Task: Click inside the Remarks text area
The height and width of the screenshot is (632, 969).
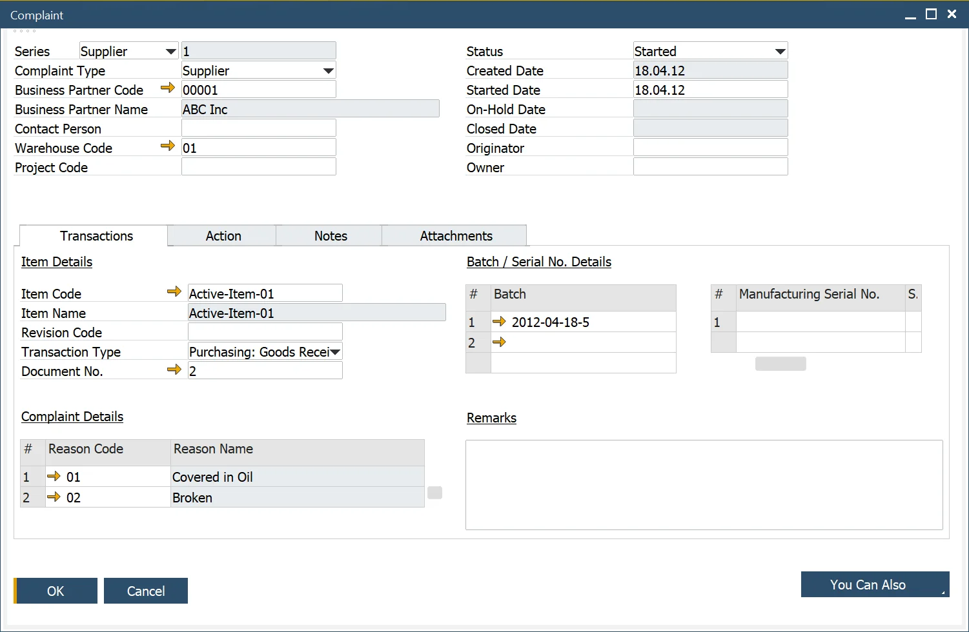Action: pyautogui.click(x=704, y=485)
